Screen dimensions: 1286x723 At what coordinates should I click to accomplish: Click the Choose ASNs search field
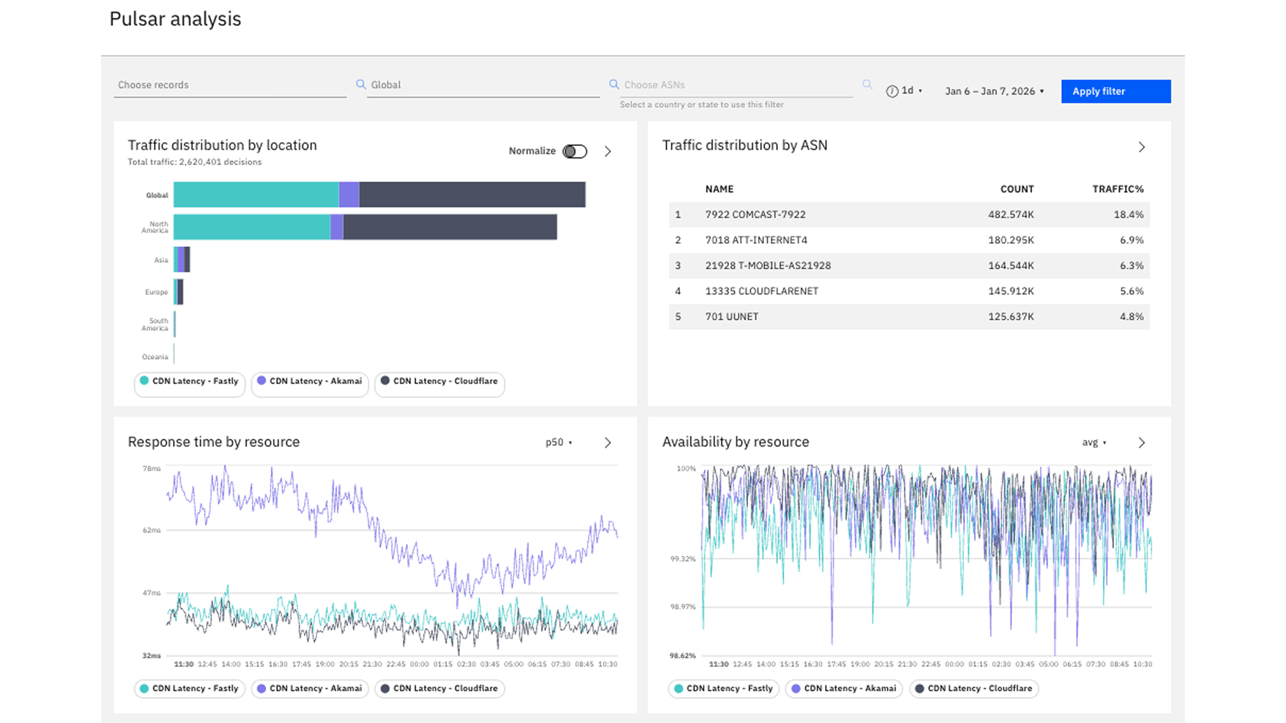point(737,85)
